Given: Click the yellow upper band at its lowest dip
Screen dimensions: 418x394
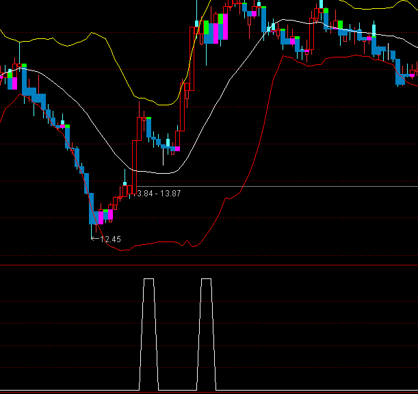Looking at the screenshot, I should [163, 105].
